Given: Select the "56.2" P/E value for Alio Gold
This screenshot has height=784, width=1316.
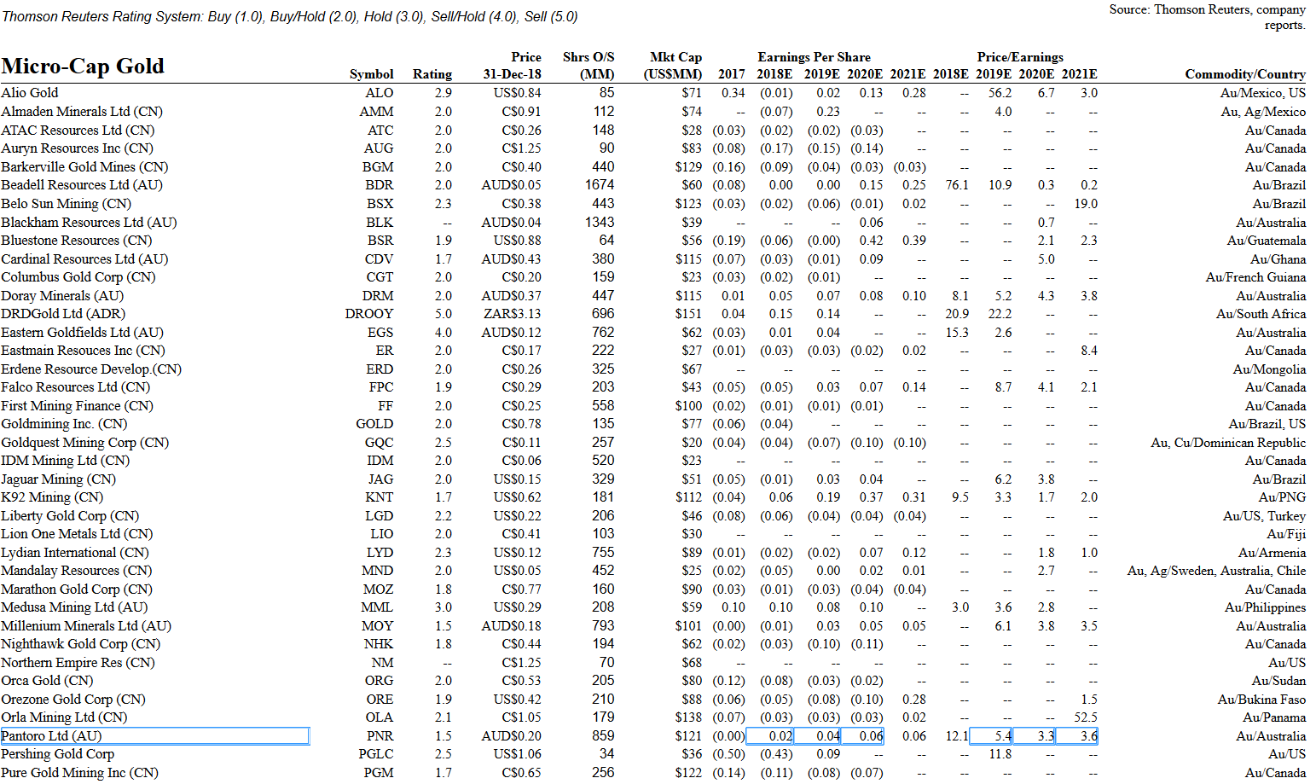Looking at the screenshot, I should pyautogui.click(x=1000, y=93).
